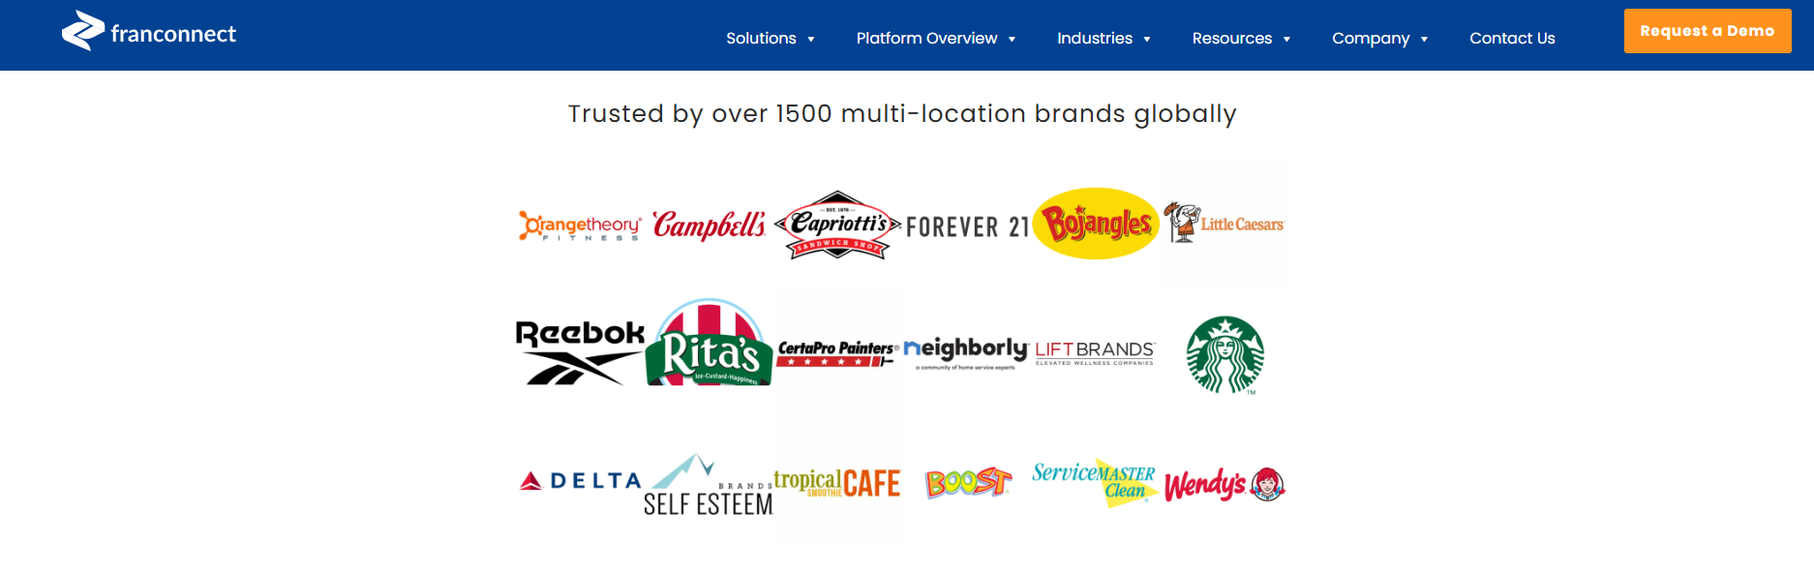The width and height of the screenshot is (1814, 574).
Task: Select the Orangetheory Fitness logo
Action: (580, 226)
